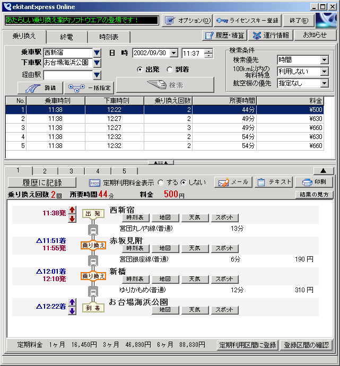Send the result by メール
This screenshot has width=340, height=366.
(x=233, y=182)
